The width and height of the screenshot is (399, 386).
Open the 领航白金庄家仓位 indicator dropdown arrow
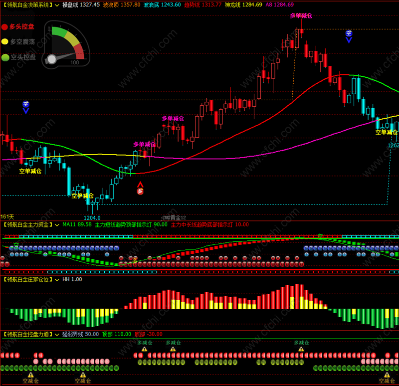pyautogui.click(x=57, y=280)
